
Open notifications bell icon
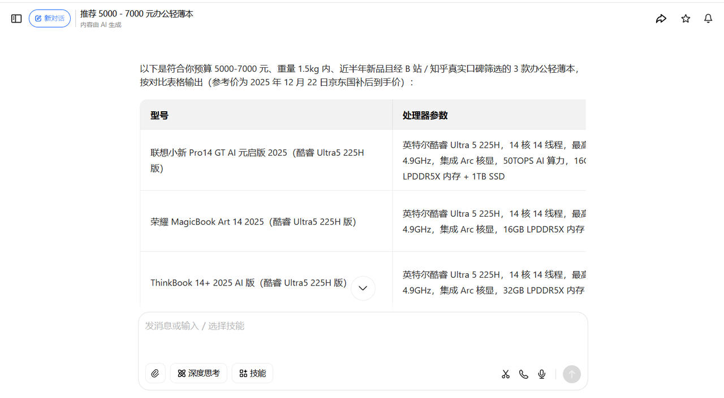[708, 19]
